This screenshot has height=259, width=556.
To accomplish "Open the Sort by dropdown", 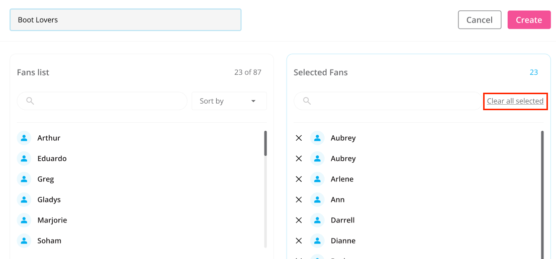I will pos(229,101).
